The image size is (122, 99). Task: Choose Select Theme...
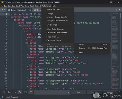58,37
